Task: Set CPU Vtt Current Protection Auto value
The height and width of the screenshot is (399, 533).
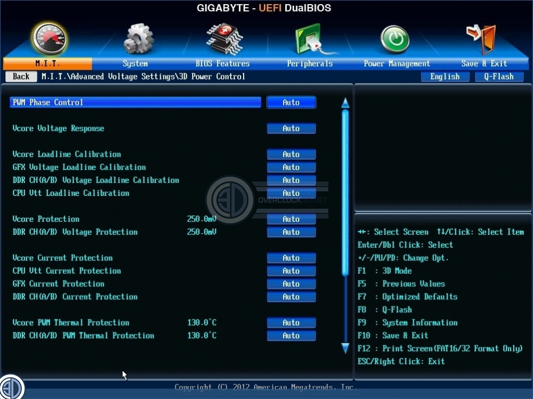Action: 291,271
